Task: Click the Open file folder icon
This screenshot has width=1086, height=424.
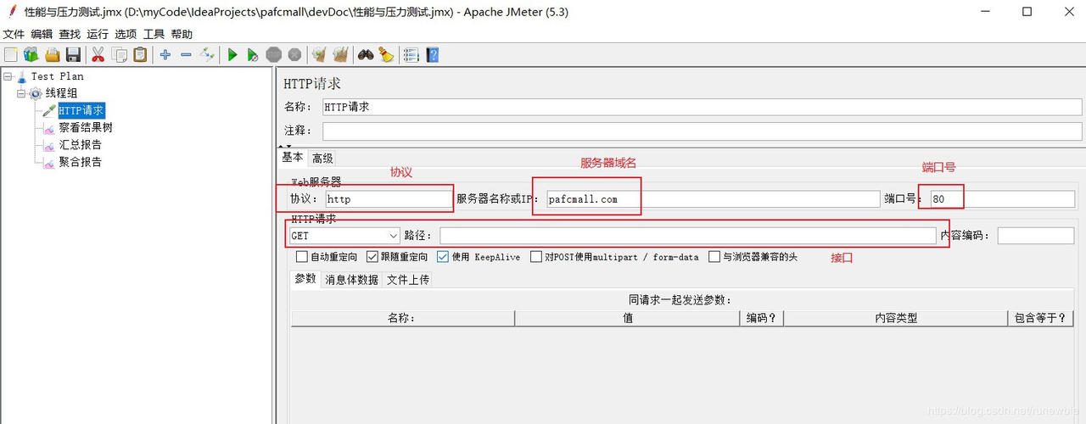Action: click(x=53, y=55)
